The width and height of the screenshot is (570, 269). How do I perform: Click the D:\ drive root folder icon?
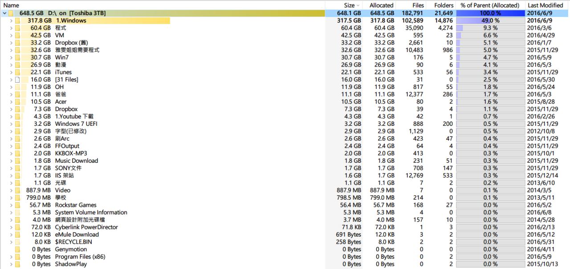(12, 13)
